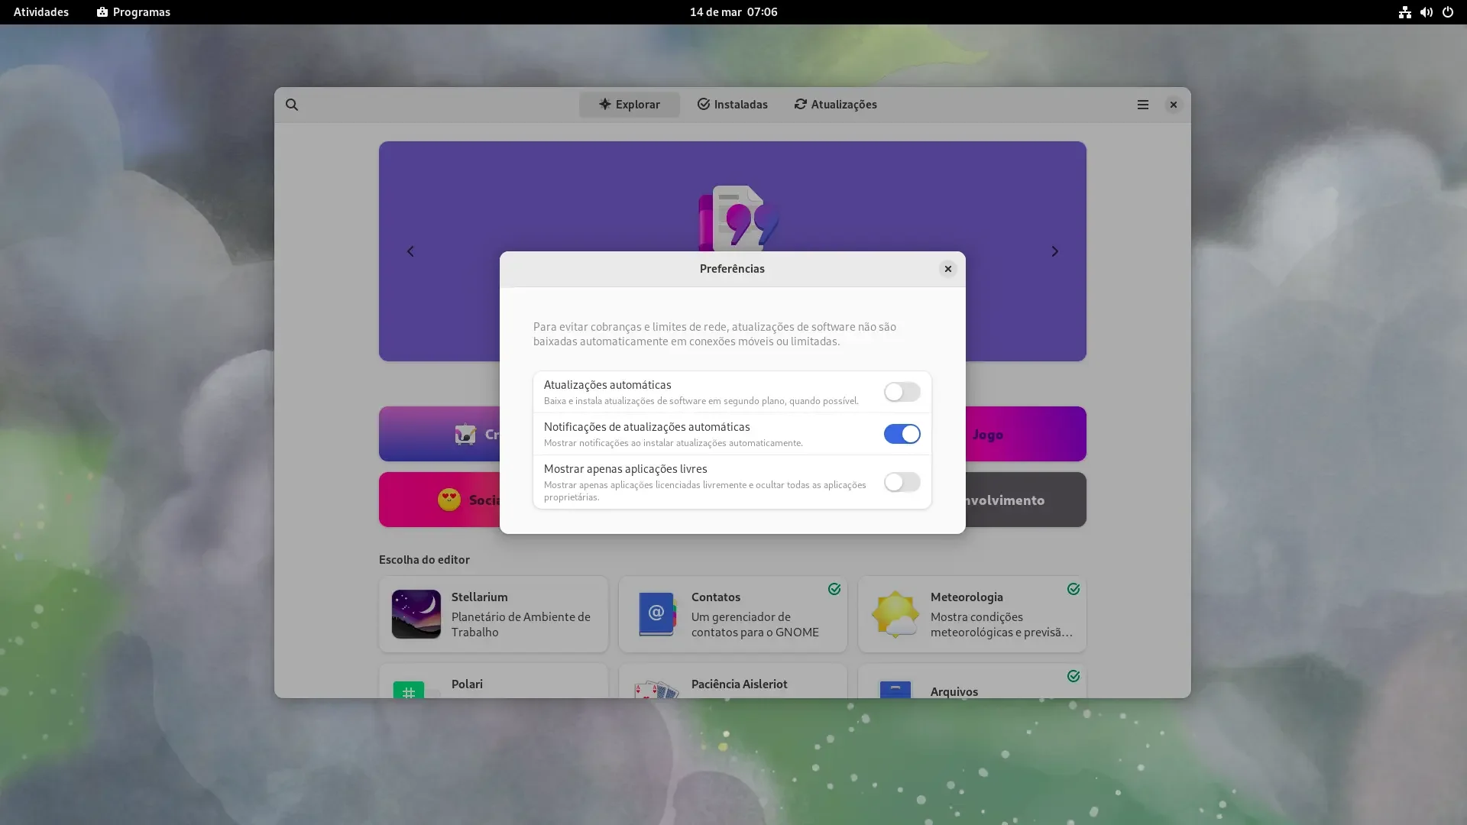Open the hamburger menu in the Software header
This screenshot has height=825, width=1467.
click(x=1142, y=105)
